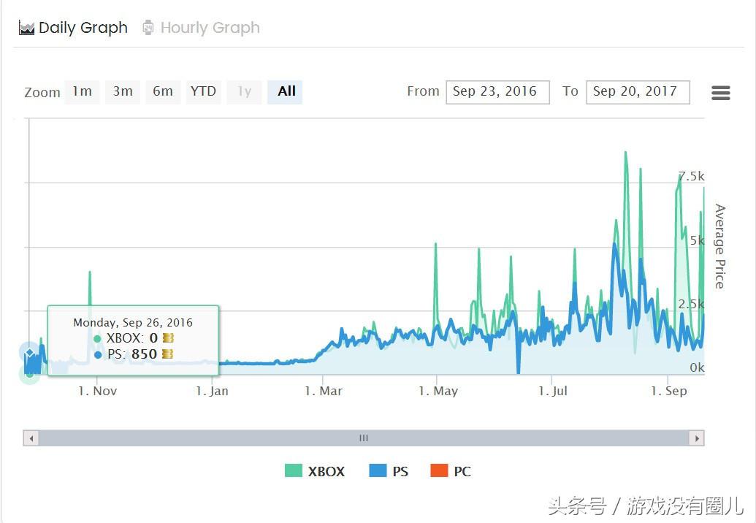Choose the All zoom range
Image resolution: width=756 pixels, height=523 pixels.
click(x=285, y=92)
